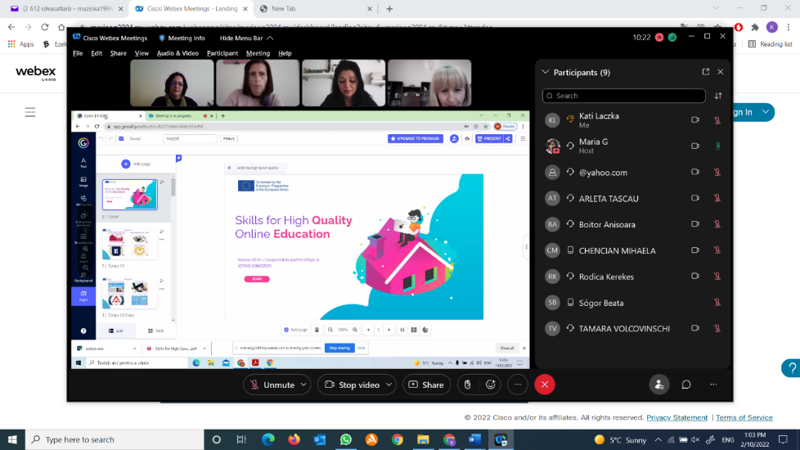The height and width of the screenshot is (450, 800).
Task: Open the hamburger menu on Webex landing page
Action: (x=30, y=112)
